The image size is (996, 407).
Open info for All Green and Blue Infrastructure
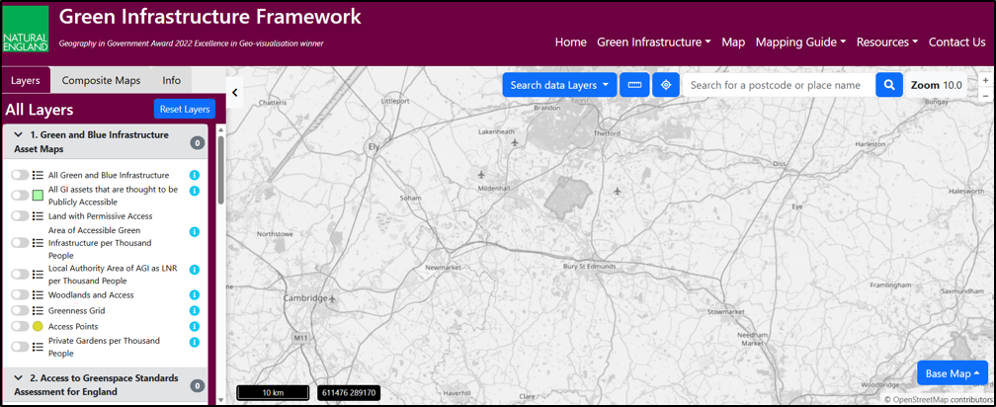pyautogui.click(x=195, y=175)
